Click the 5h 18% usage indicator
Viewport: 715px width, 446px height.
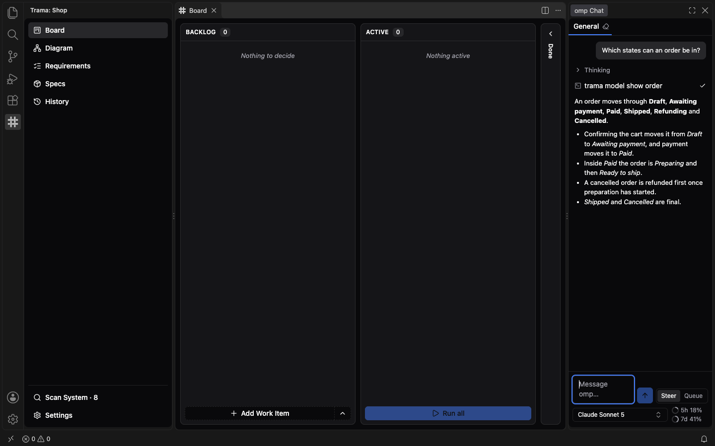(x=687, y=410)
